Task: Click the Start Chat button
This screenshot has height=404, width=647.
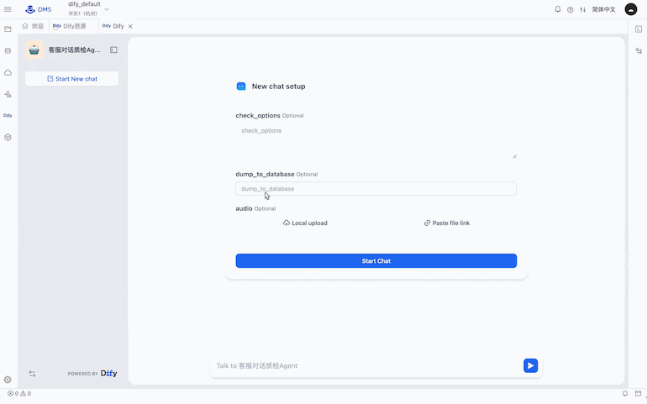Action: (376, 261)
